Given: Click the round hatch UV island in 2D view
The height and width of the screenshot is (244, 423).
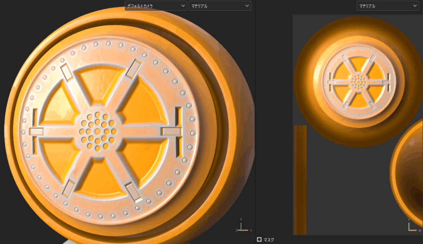Looking at the screenshot, I should click(x=359, y=81).
